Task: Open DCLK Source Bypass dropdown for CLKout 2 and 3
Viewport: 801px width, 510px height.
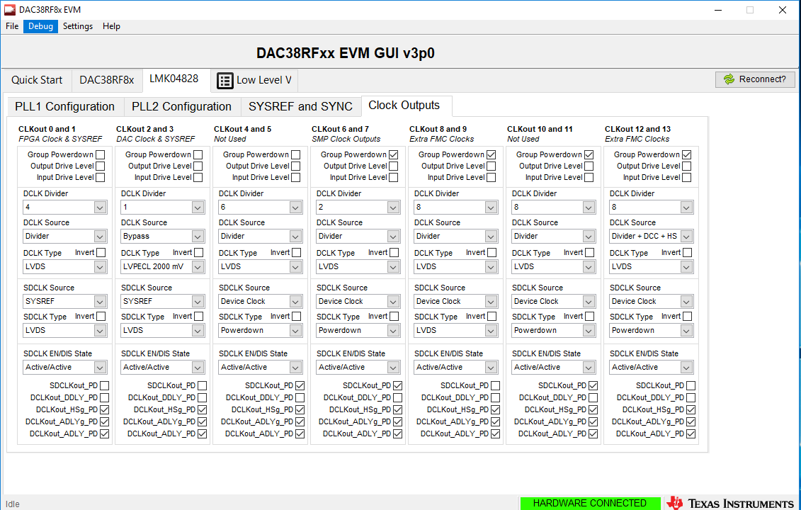Action: (x=162, y=236)
